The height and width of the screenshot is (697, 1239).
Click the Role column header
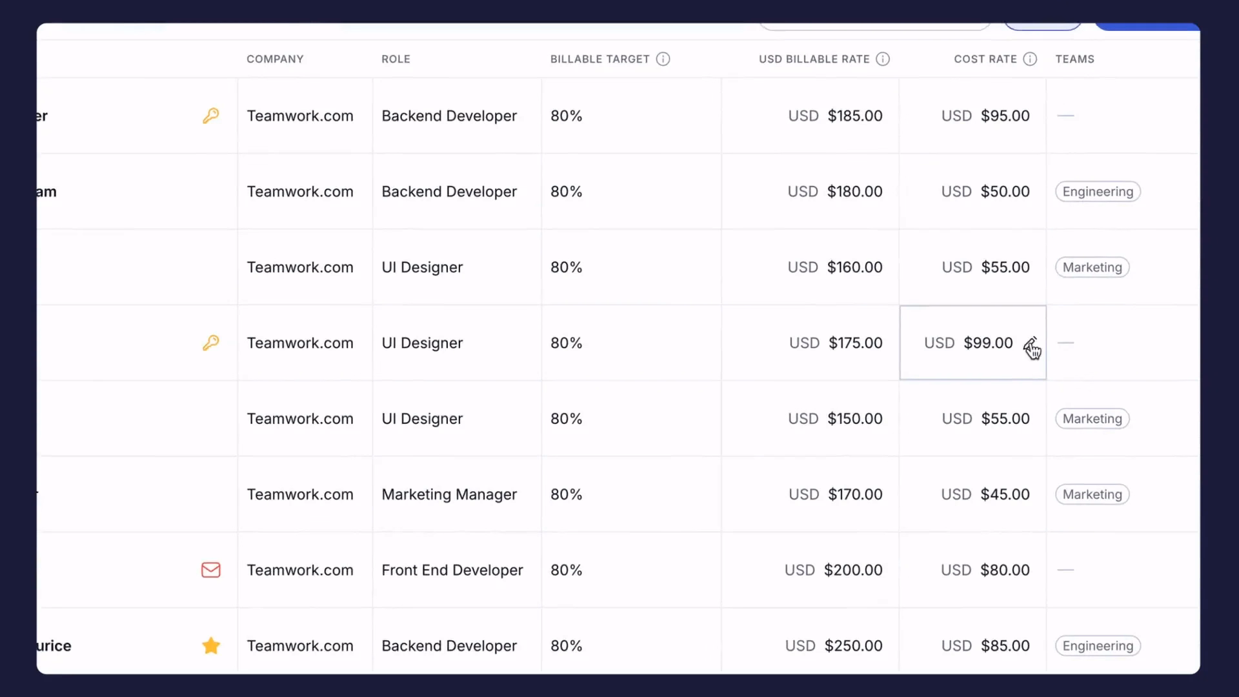pos(396,59)
